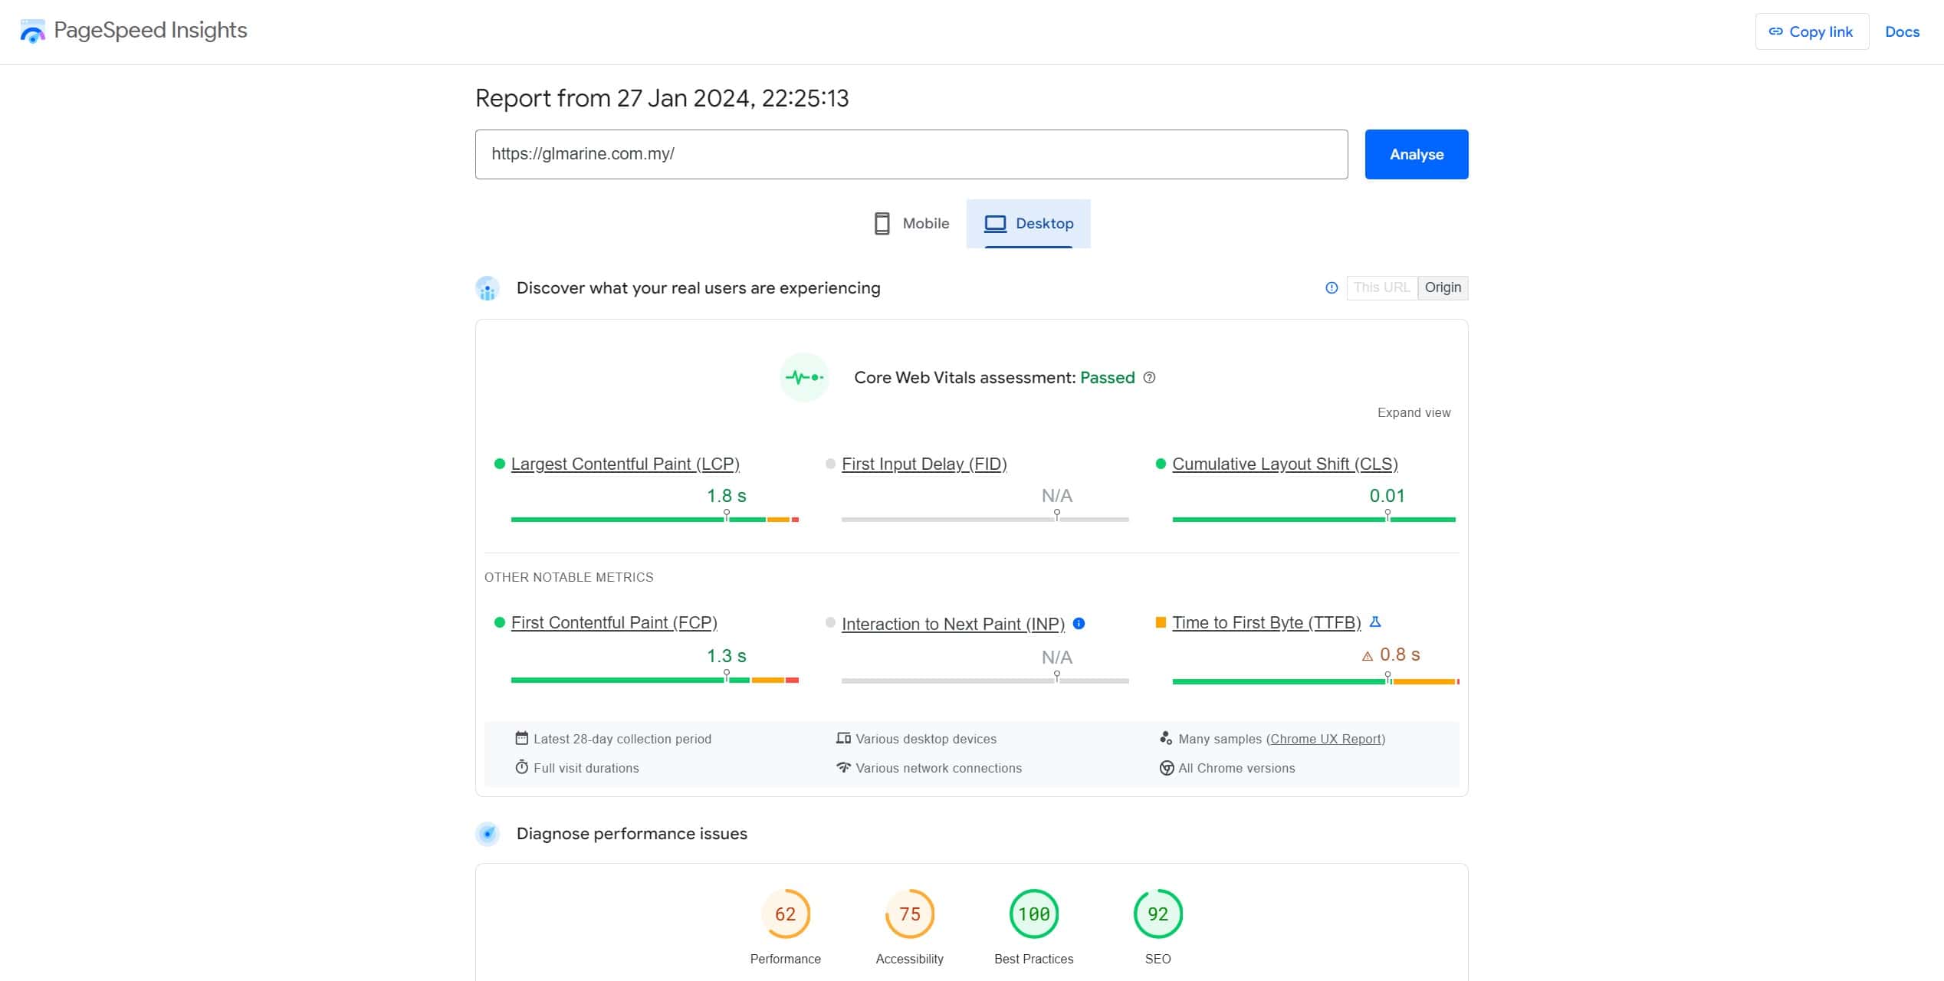The width and height of the screenshot is (1944, 981).
Task: Click the LCP value 1.8 s
Action: pos(726,496)
